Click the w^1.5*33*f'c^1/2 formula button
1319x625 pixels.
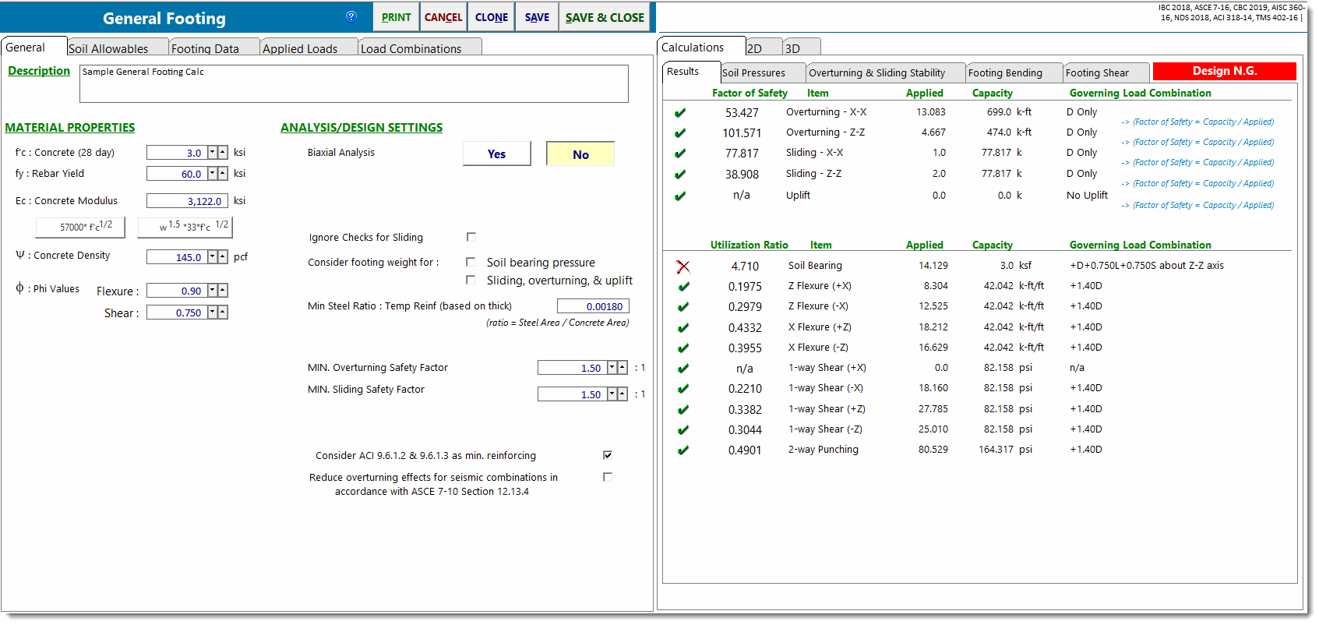click(185, 227)
